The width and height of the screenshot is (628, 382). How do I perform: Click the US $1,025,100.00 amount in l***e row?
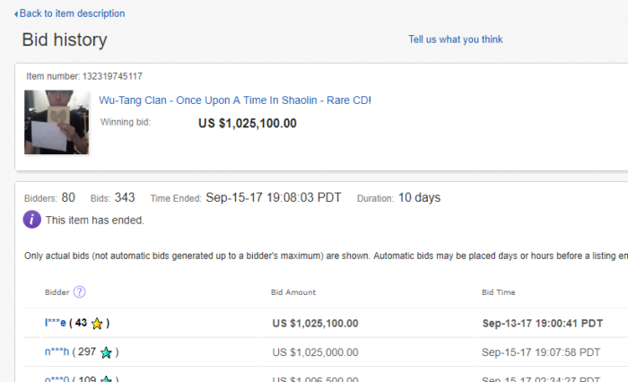tap(315, 323)
